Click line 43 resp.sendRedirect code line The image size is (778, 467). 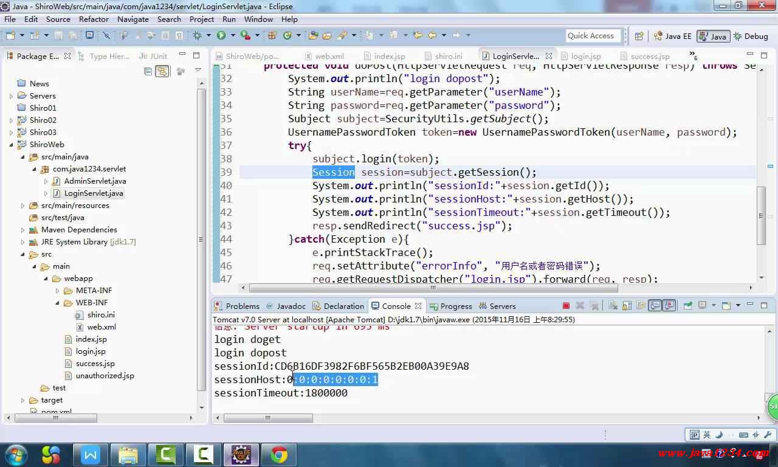(412, 226)
